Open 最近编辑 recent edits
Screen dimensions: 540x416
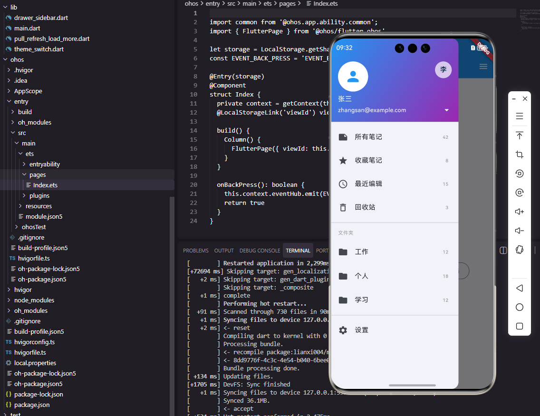click(395, 184)
